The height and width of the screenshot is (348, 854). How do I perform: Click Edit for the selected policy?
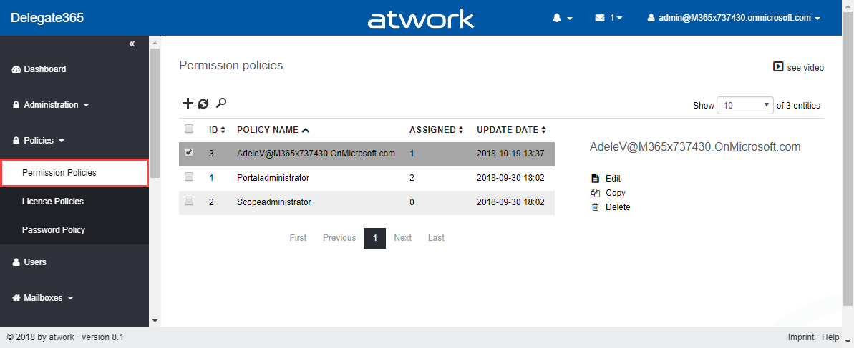(612, 179)
